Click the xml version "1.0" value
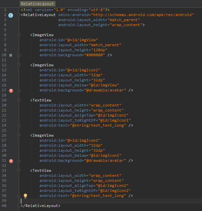Screen dimensions: 202x211 (60, 10)
